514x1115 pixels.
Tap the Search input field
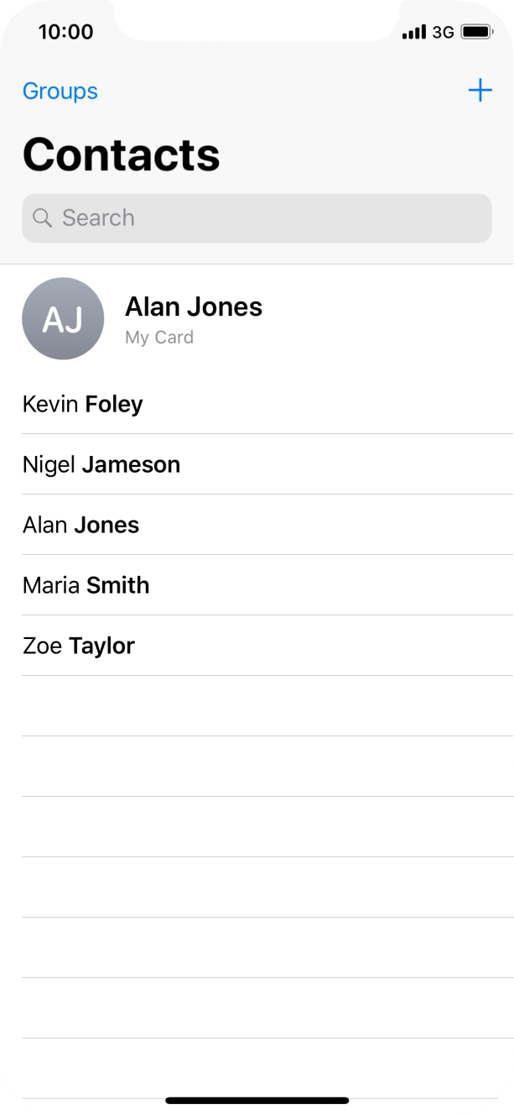pos(257,217)
